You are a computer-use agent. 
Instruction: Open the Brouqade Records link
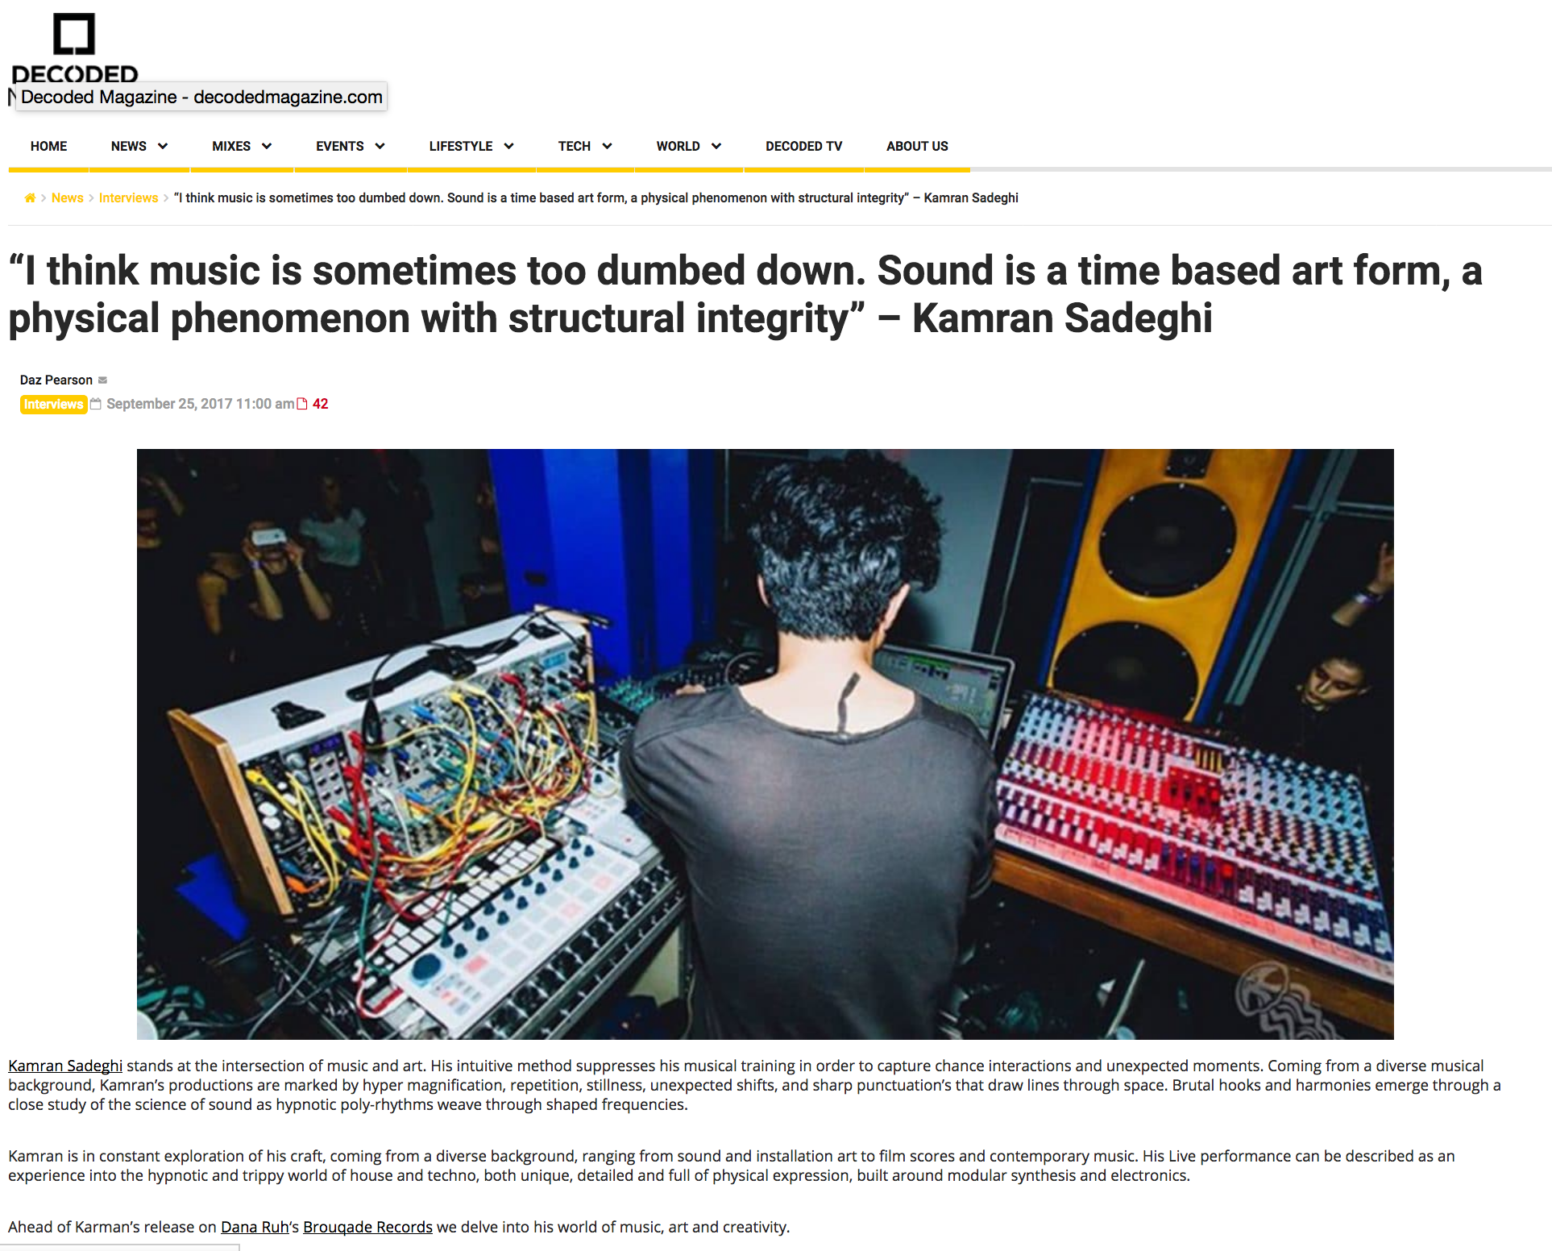click(x=367, y=1227)
